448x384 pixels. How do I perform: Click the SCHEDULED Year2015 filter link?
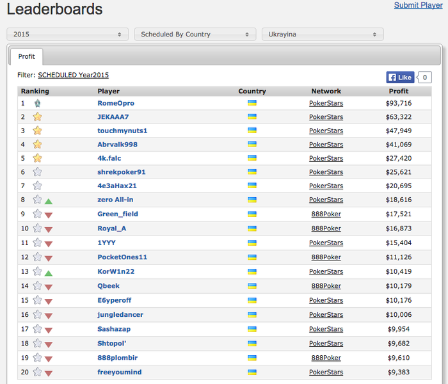[74, 75]
